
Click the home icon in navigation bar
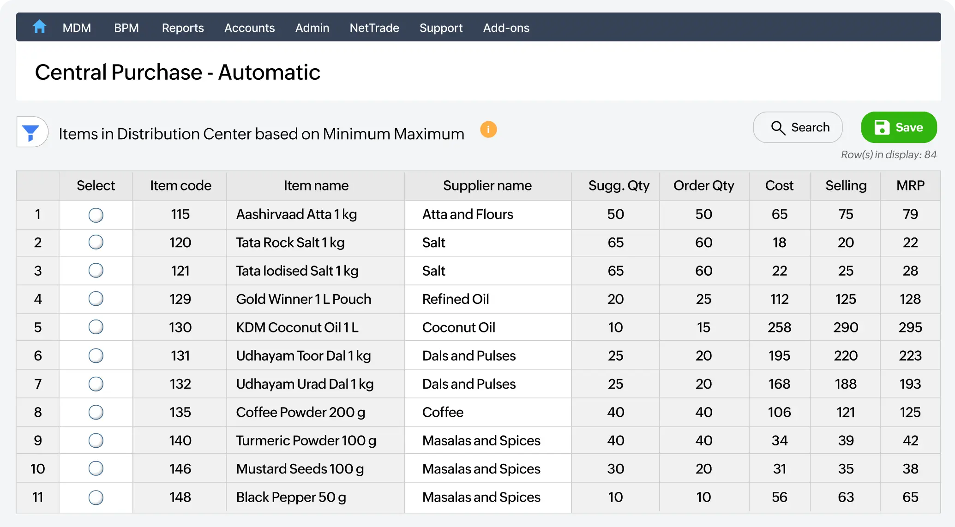(x=40, y=27)
